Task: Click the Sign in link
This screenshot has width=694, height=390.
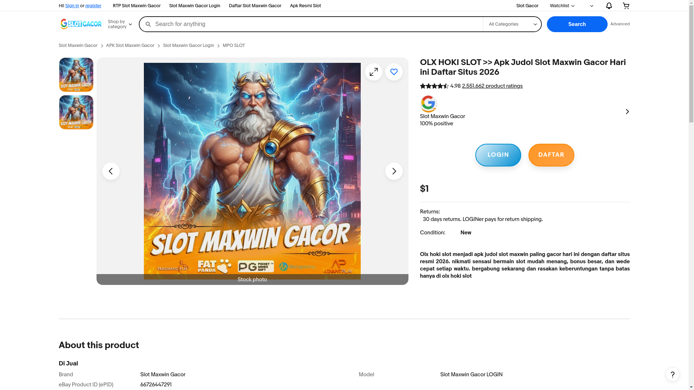Action: [x=72, y=6]
